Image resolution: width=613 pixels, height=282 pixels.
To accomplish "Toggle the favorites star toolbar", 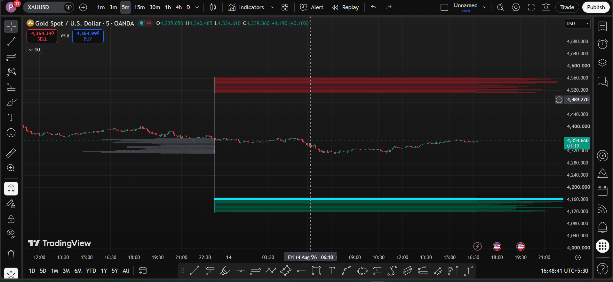I will 11,274.
